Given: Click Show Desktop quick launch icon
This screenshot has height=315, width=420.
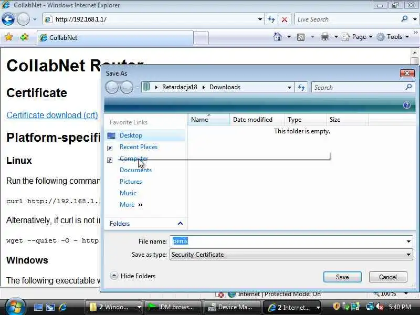Looking at the screenshot, I should pyautogui.click(x=38, y=307).
